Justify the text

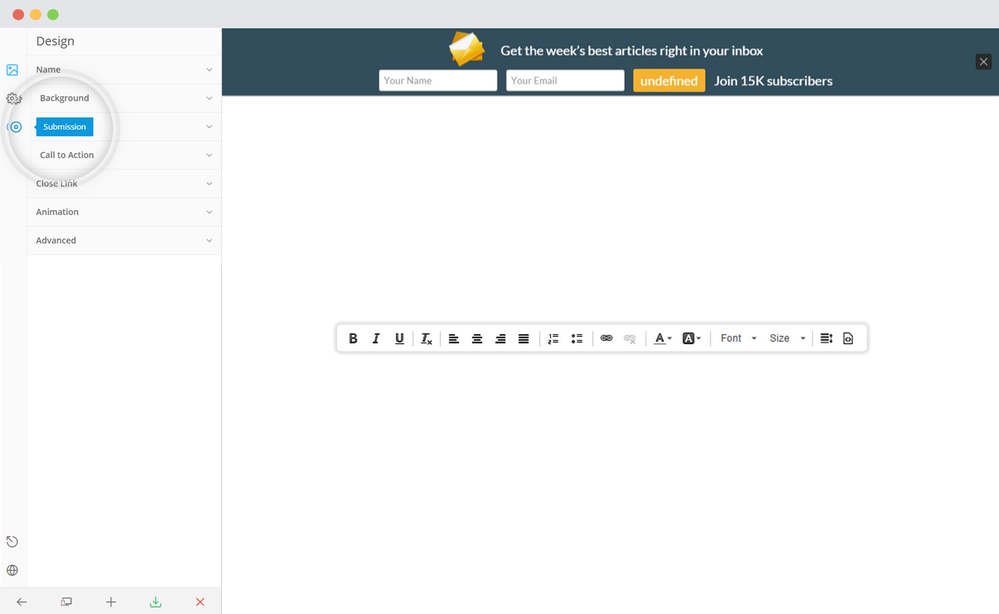click(x=523, y=338)
